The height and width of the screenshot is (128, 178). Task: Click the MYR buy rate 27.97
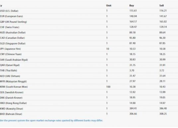[x=133, y=81]
